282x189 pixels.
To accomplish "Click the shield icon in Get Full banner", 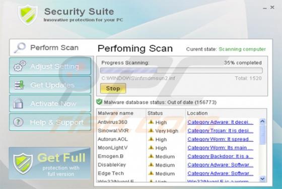I will 23,163.
